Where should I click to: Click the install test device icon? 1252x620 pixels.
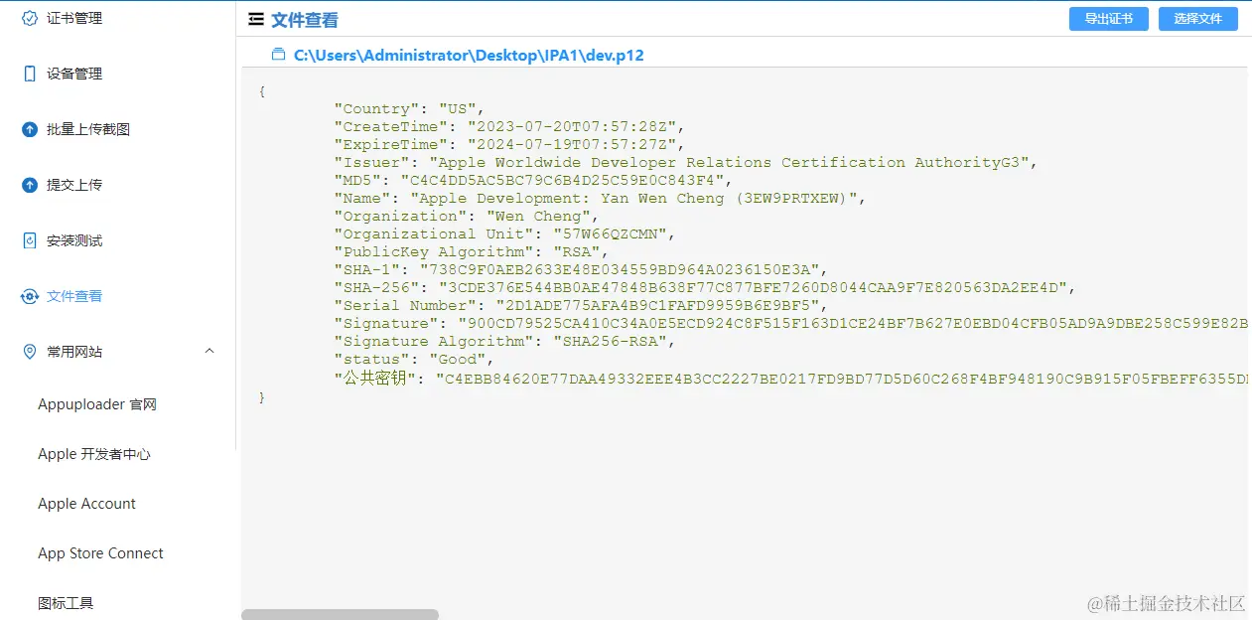point(30,240)
